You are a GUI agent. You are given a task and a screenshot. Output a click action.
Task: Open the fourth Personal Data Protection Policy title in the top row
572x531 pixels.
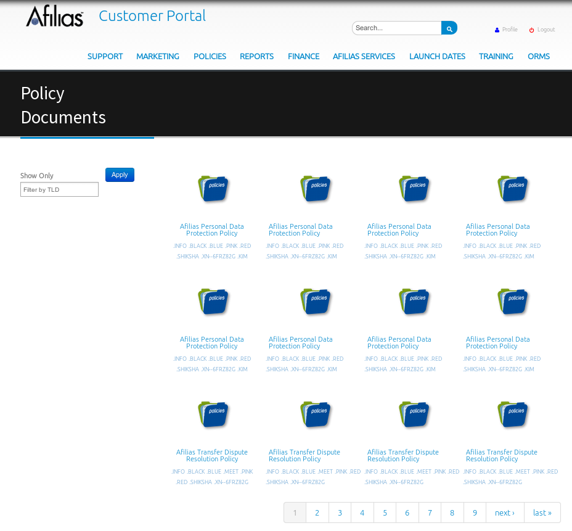[497, 230]
